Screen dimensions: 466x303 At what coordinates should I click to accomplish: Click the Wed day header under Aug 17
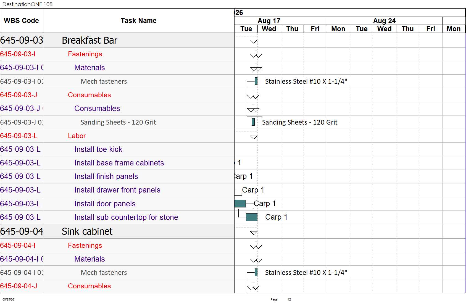pos(269,29)
